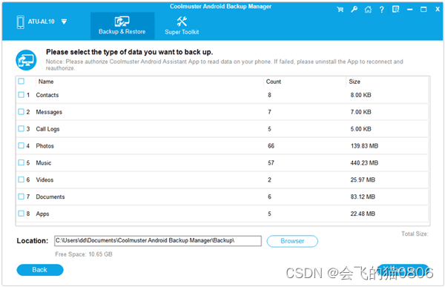Click the Music count 57

(x=271, y=163)
